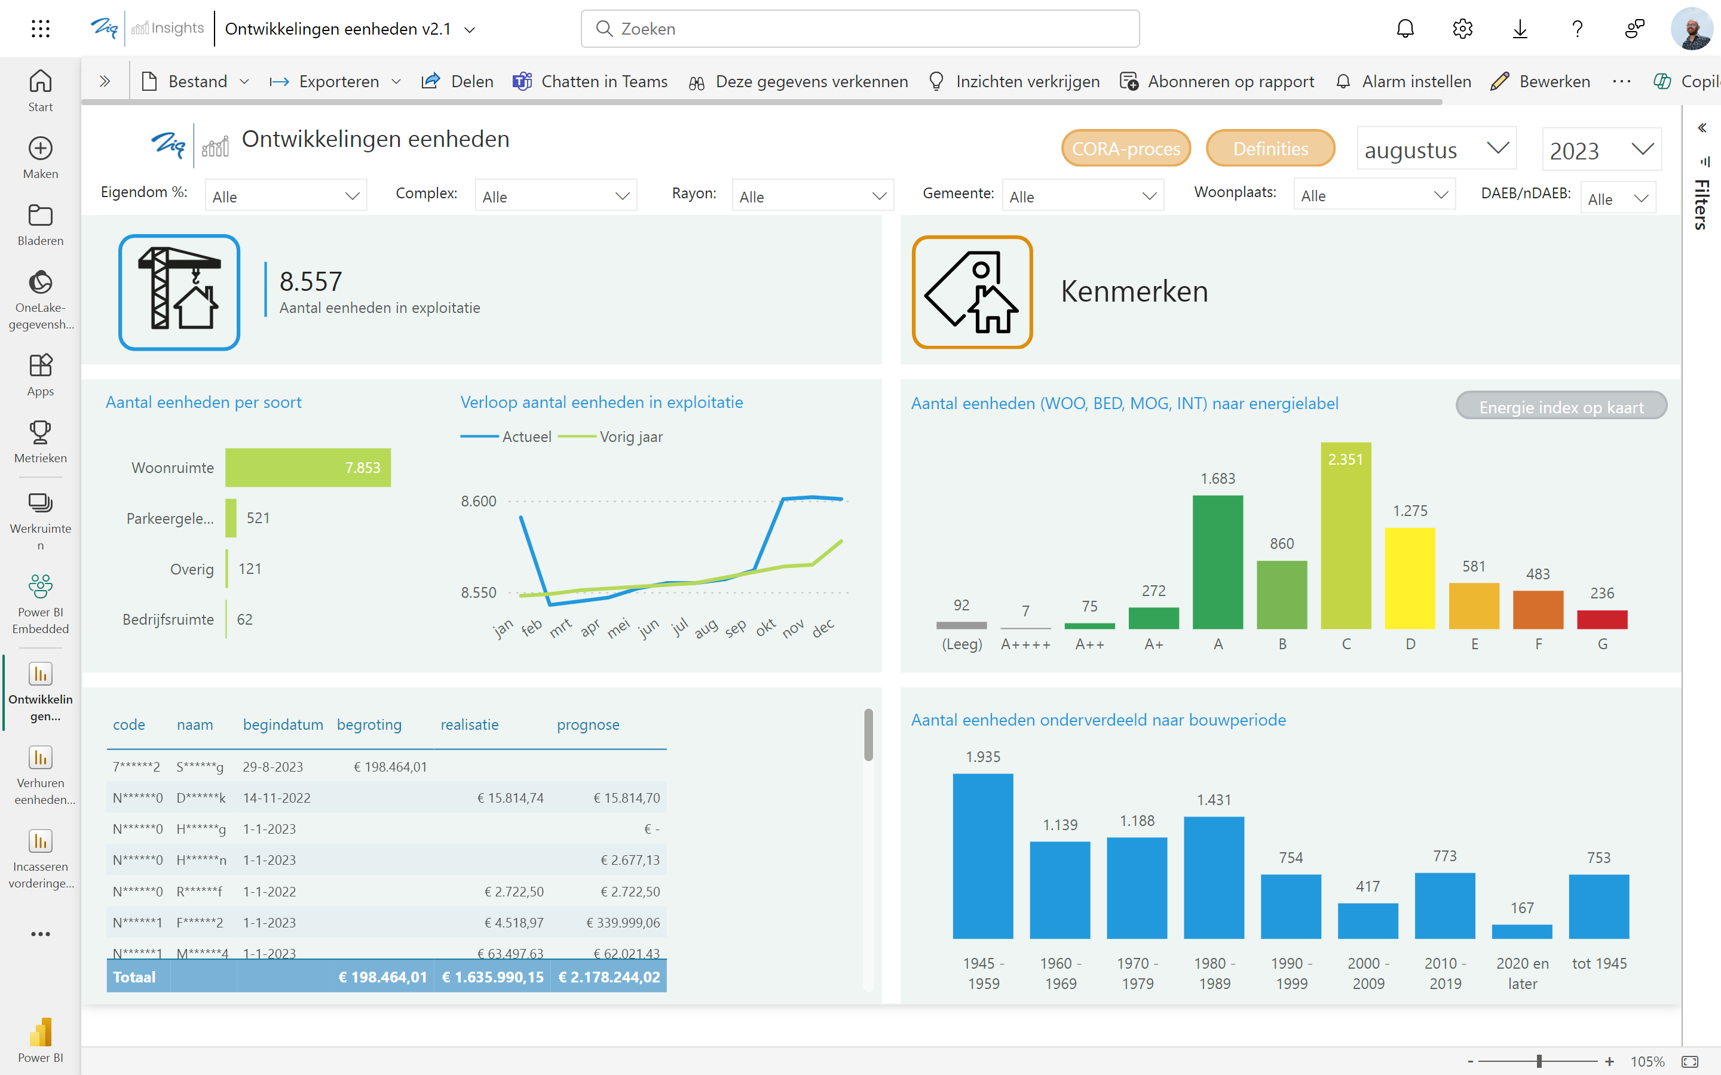This screenshot has height=1075, width=1721.
Task: Expand the Filters pane chevron
Action: pyautogui.click(x=1702, y=128)
